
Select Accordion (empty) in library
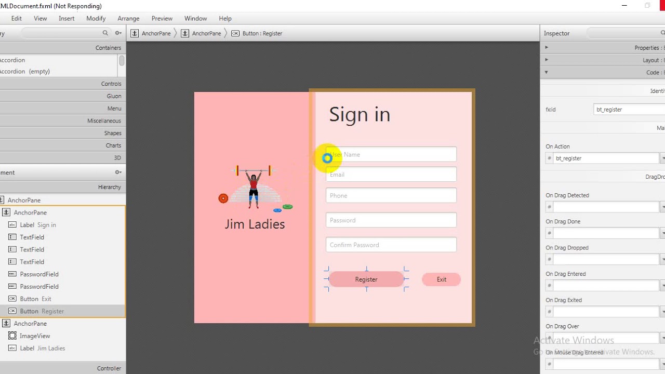[x=25, y=72]
